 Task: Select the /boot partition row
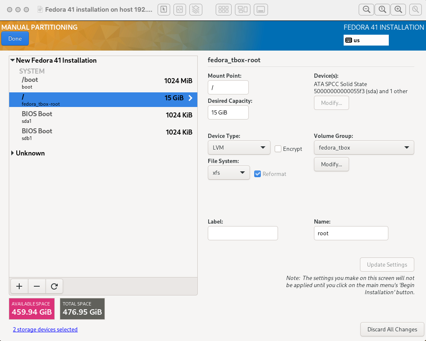point(103,83)
